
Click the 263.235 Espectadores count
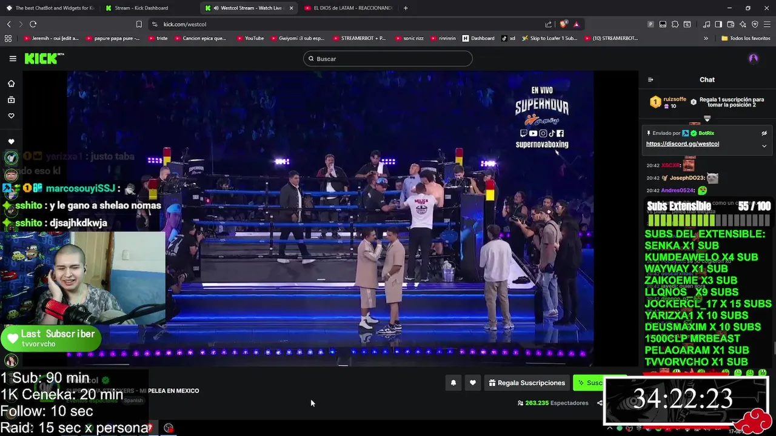[x=553, y=403]
